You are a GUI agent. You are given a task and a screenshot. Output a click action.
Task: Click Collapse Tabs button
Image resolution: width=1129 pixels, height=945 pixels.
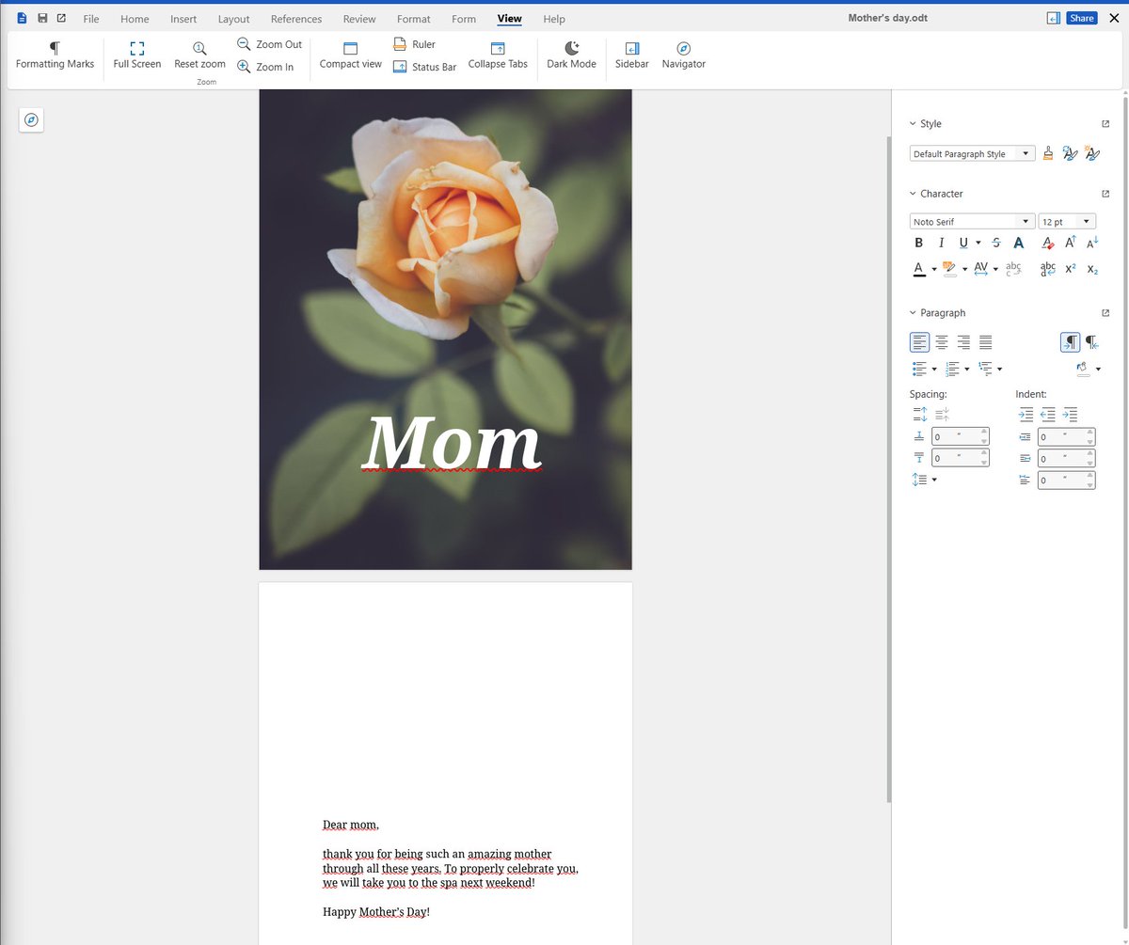pos(498,55)
